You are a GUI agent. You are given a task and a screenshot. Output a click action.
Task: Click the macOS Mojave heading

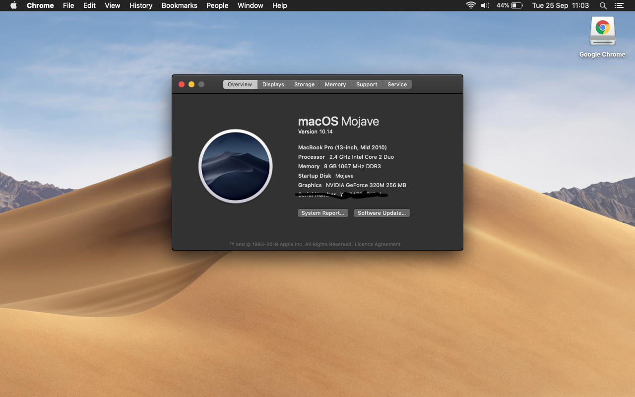coord(338,122)
